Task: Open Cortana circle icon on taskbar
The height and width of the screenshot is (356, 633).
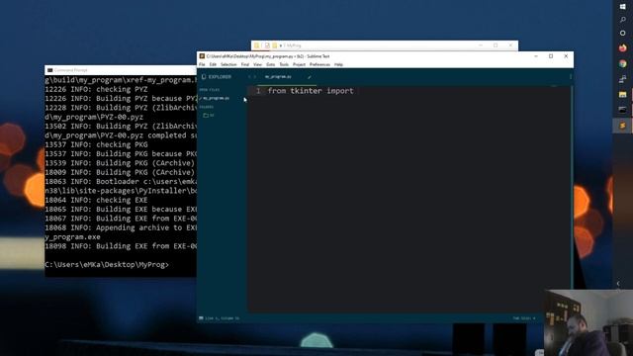Action: tap(622, 33)
